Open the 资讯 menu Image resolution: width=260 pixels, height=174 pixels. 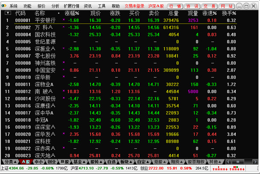(88, 6)
